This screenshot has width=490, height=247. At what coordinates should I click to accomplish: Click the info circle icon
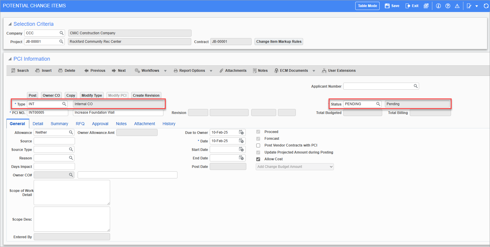pos(438,6)
